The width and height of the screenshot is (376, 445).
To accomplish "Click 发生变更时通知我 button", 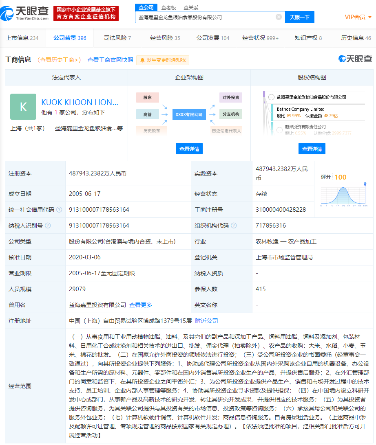I will point(163,60).
